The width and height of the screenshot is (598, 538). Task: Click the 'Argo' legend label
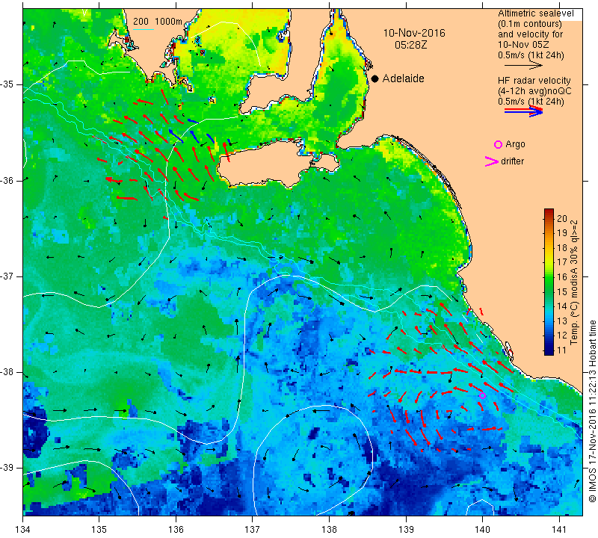coord(515,144)
